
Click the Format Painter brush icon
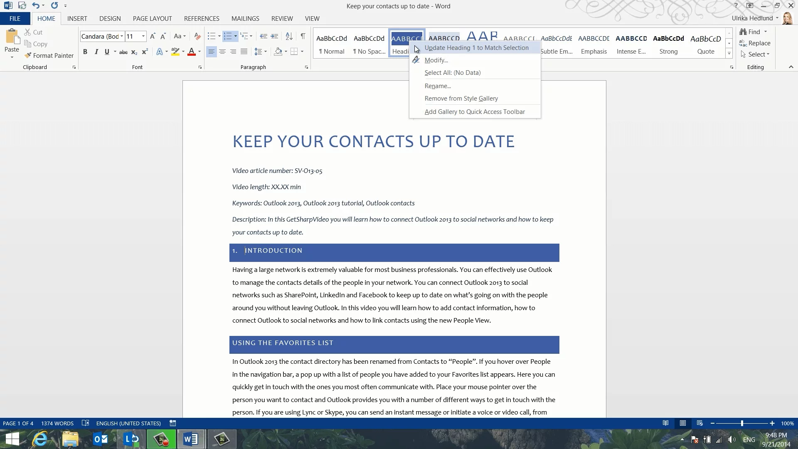pyautogui.click(x=28, y=55)
